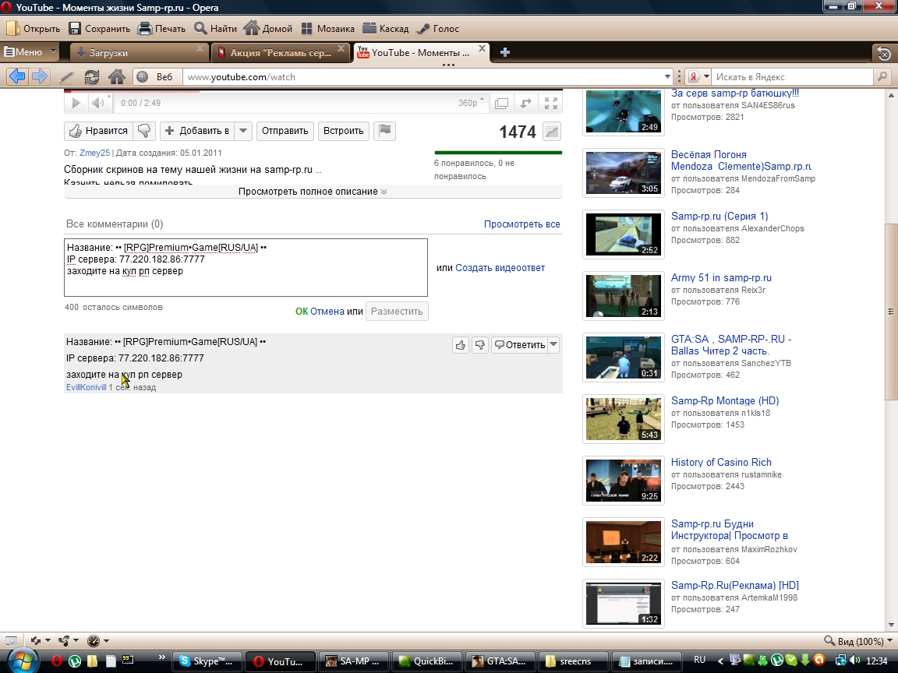
Task: Open the Skype taskbar button
Action: (x=207, y=661)
